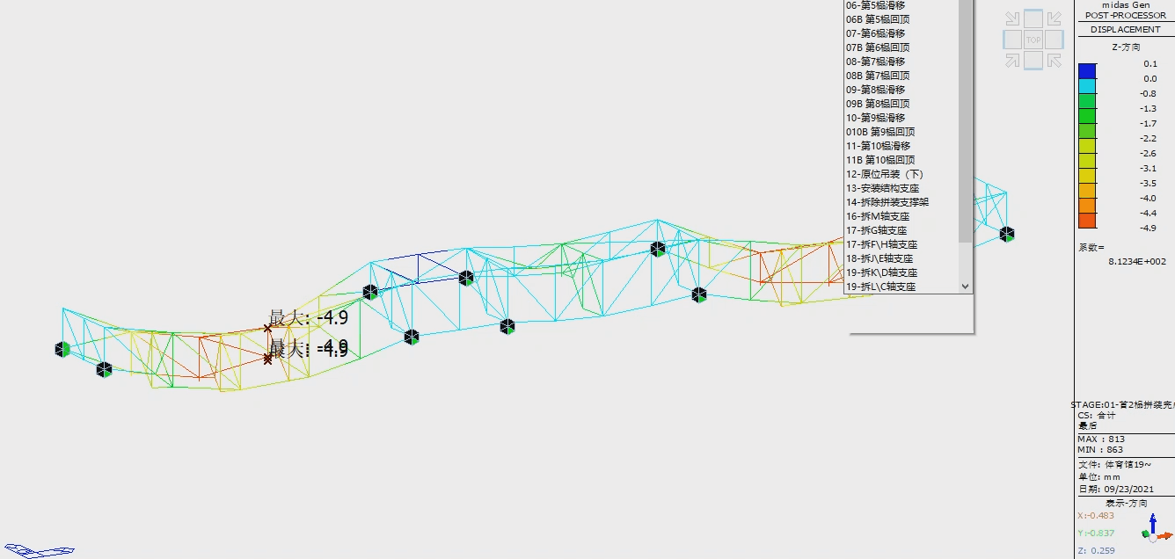Click the bottom-right diagonal arrow of view navigator
Image resolution: width=1175 pixels, height=559 pixels.
1054,60
